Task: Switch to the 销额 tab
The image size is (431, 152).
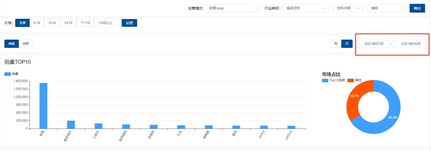Action: click(x=26, y=44)
